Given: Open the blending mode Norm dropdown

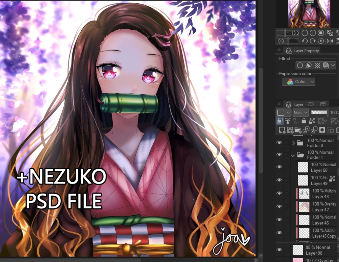Looking at the screenshot, I should coord(301,113).
